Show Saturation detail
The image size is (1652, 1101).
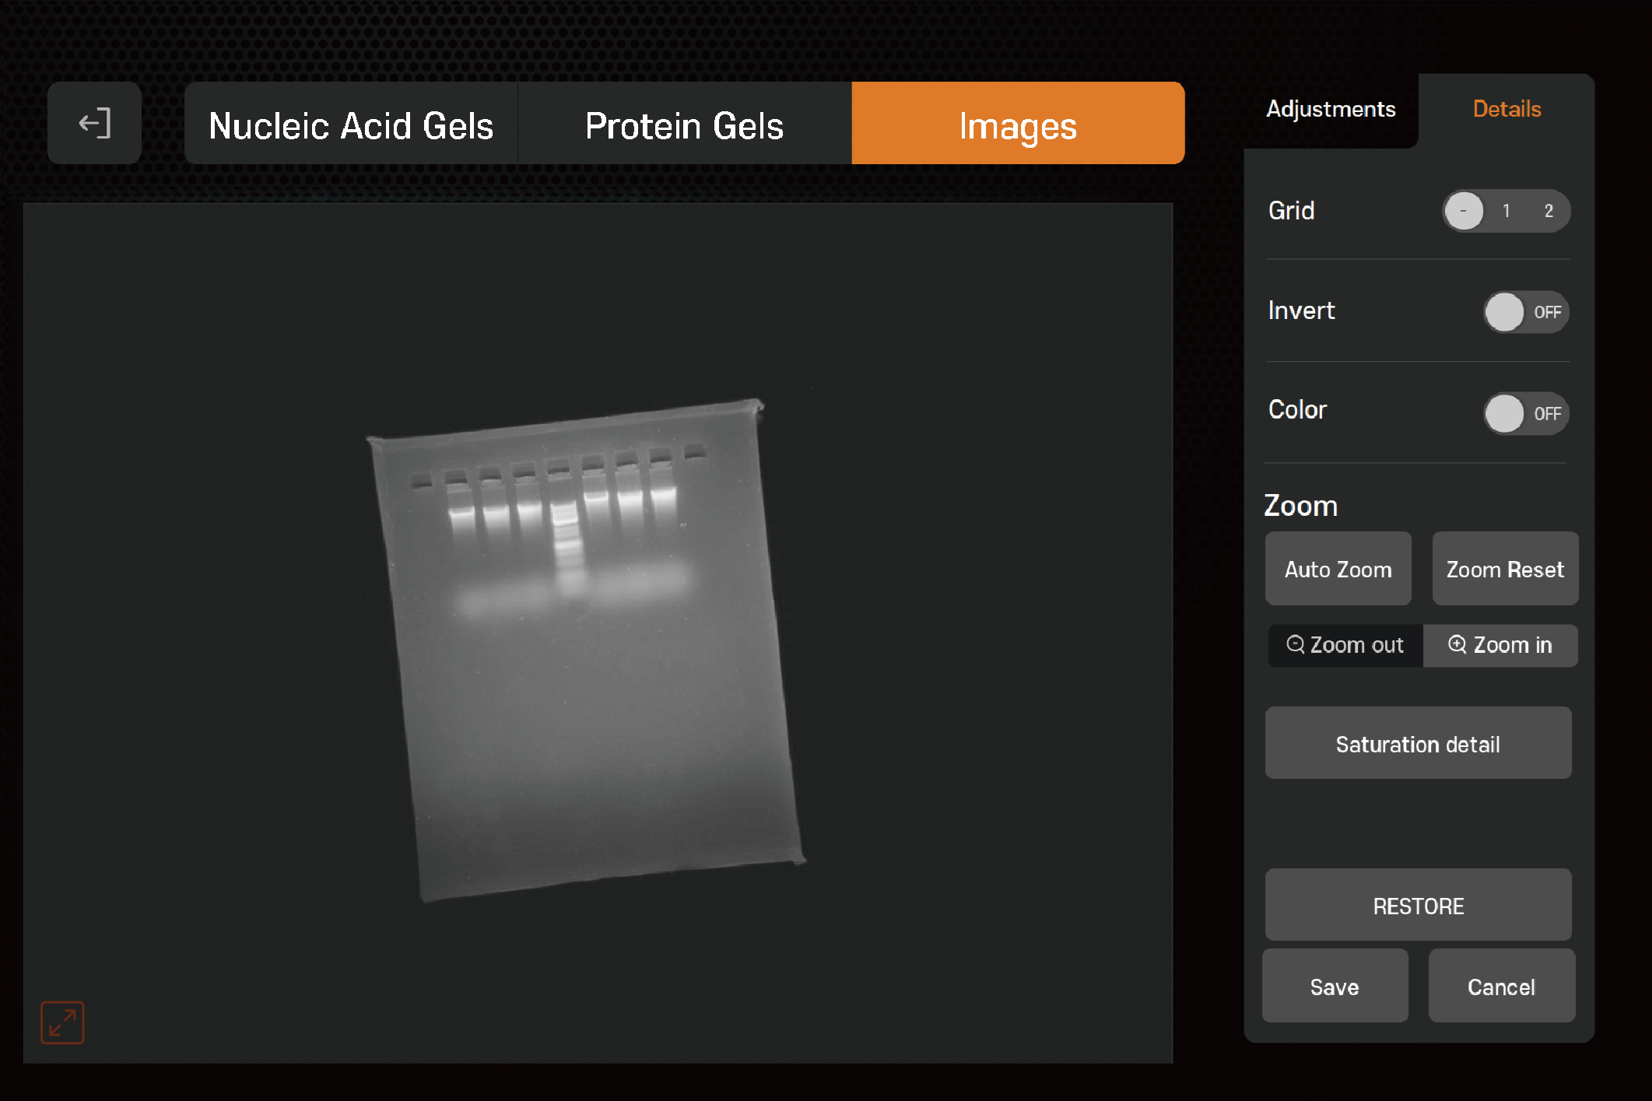point(1418,743)
